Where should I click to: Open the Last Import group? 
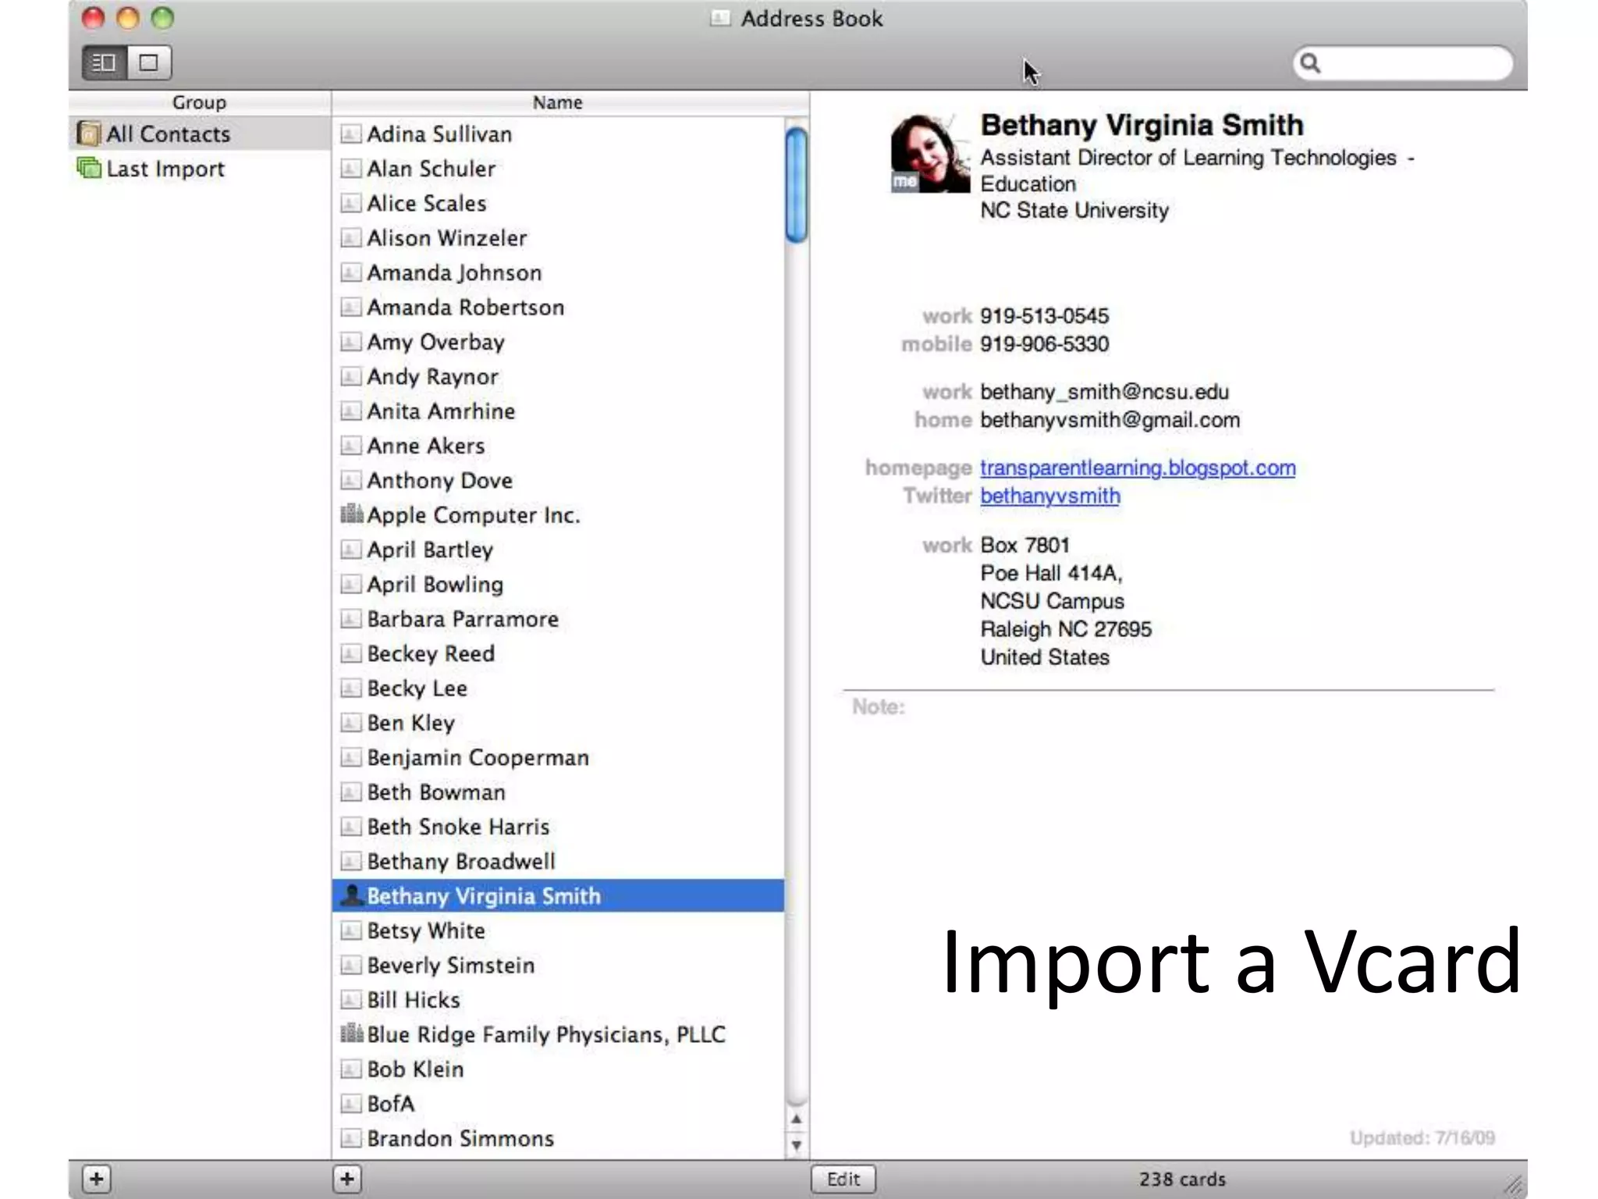pos(200,169)
